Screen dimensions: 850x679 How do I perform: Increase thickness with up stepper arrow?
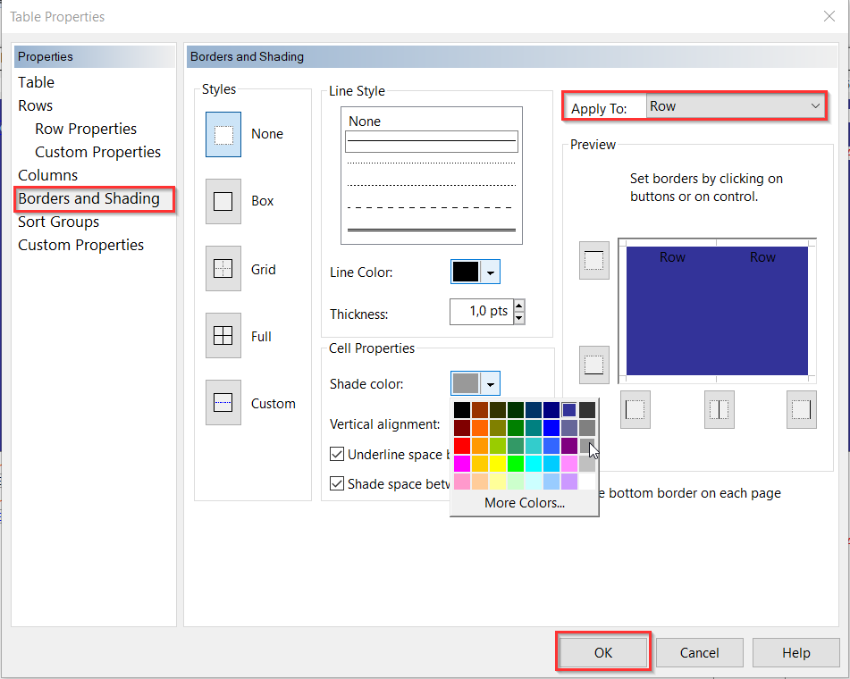tap(519, 306)
